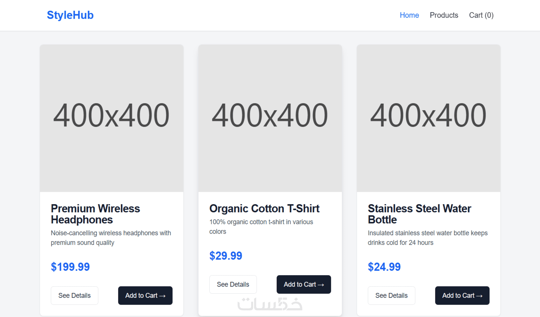Add Stainless Steel Water Bottle to cart
This screenshot has width=540, height=317.
coord(462,295)
